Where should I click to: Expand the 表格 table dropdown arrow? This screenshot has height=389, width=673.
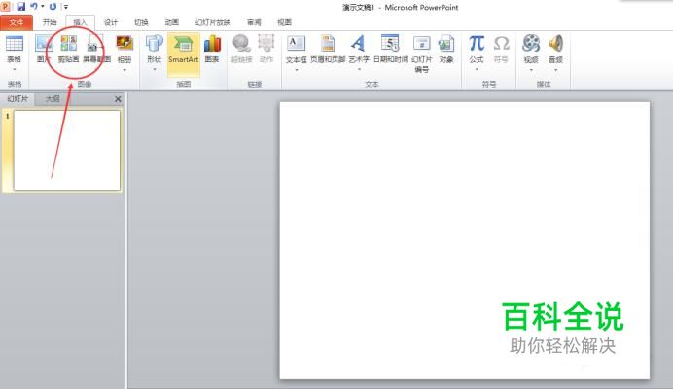click(x=15, y=70)
